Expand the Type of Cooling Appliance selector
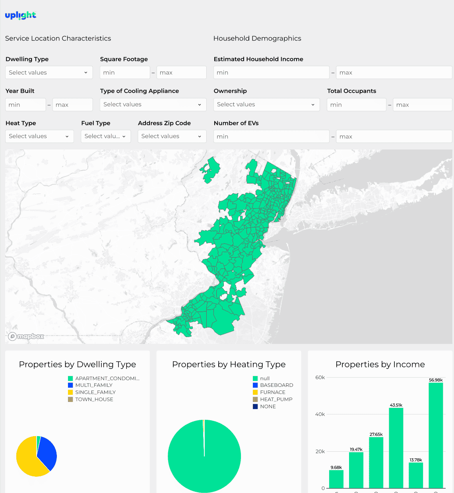Image resolution: width=454 pixels, height=493 pixels. (x=153, y=105)
